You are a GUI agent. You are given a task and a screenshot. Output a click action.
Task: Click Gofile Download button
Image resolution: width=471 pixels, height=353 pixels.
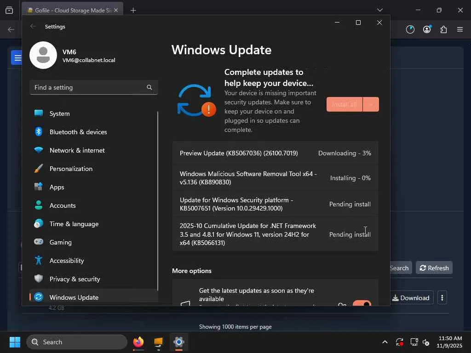click(x=411, y=298)
